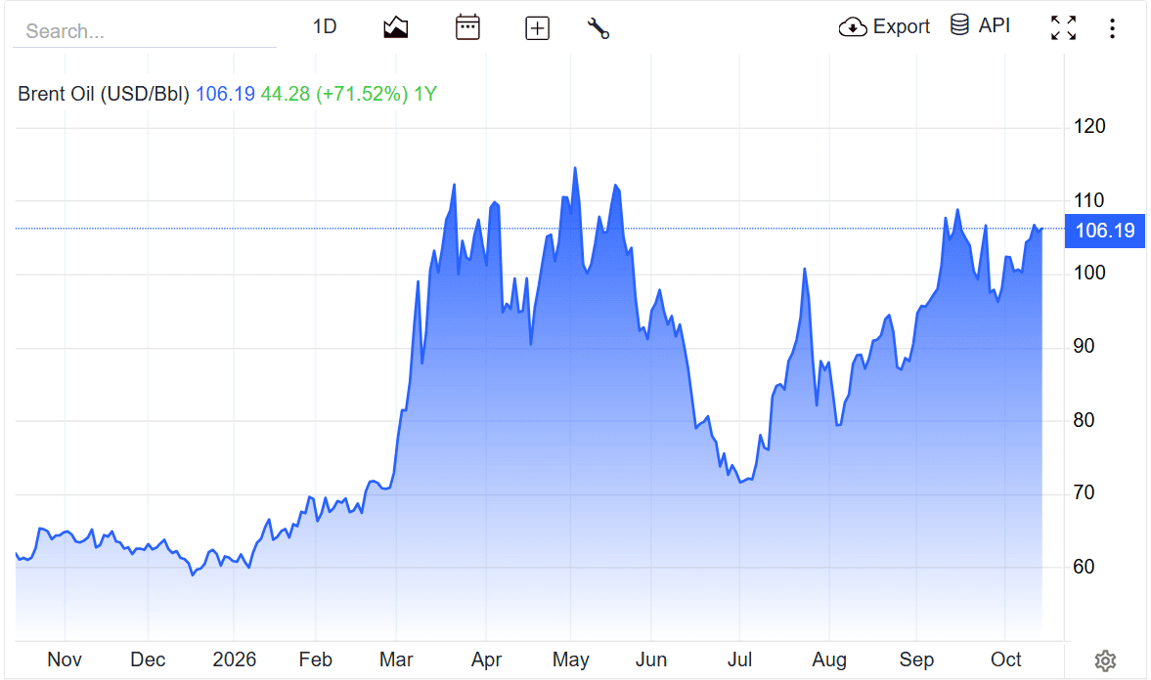Click the 106.19 current price in header
1151x680 pixels.
(x=225, y=94)
